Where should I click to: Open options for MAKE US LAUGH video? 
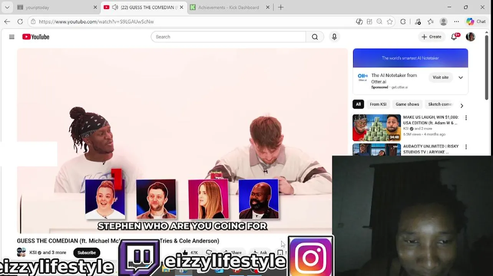pyautogui.click(x=466, y=118)
